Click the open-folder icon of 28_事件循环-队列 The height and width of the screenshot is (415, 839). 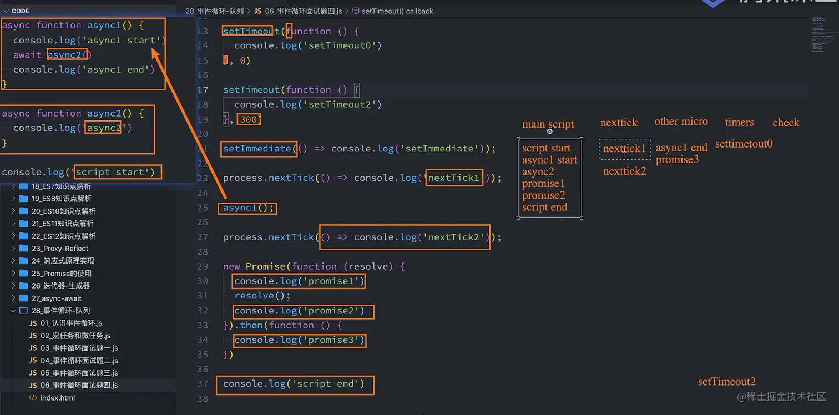tap(23, 311)
